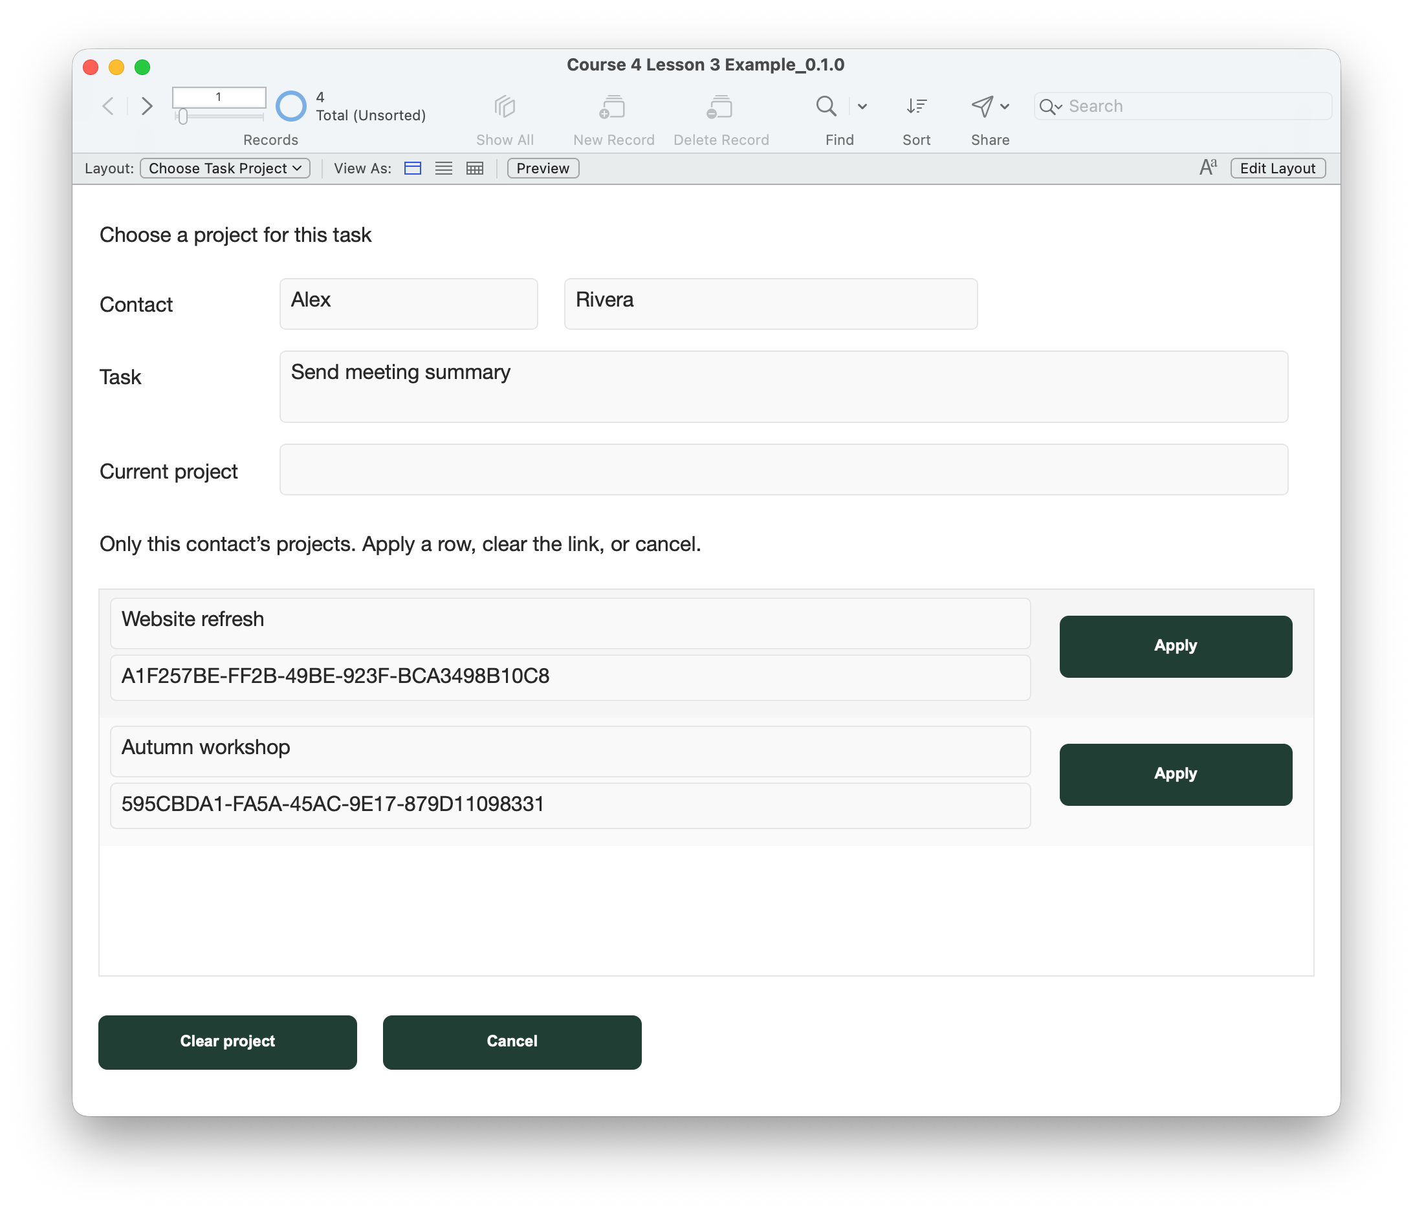Apply the Website refresh project
1413x1212 pixels.
[1175, 645]
